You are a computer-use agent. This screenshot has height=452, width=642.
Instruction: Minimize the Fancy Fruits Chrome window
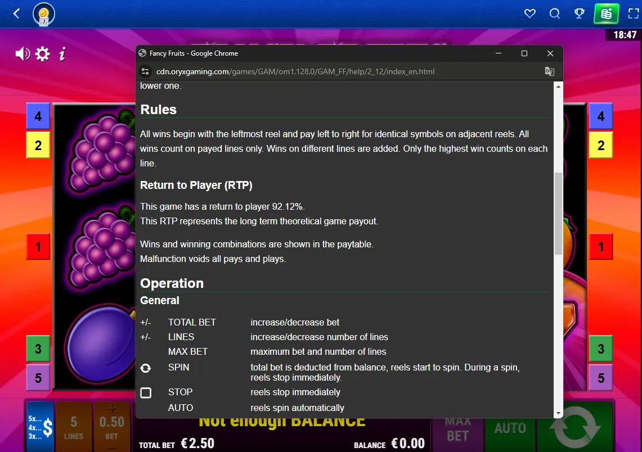pyautogui.click(x=499, y=53)
